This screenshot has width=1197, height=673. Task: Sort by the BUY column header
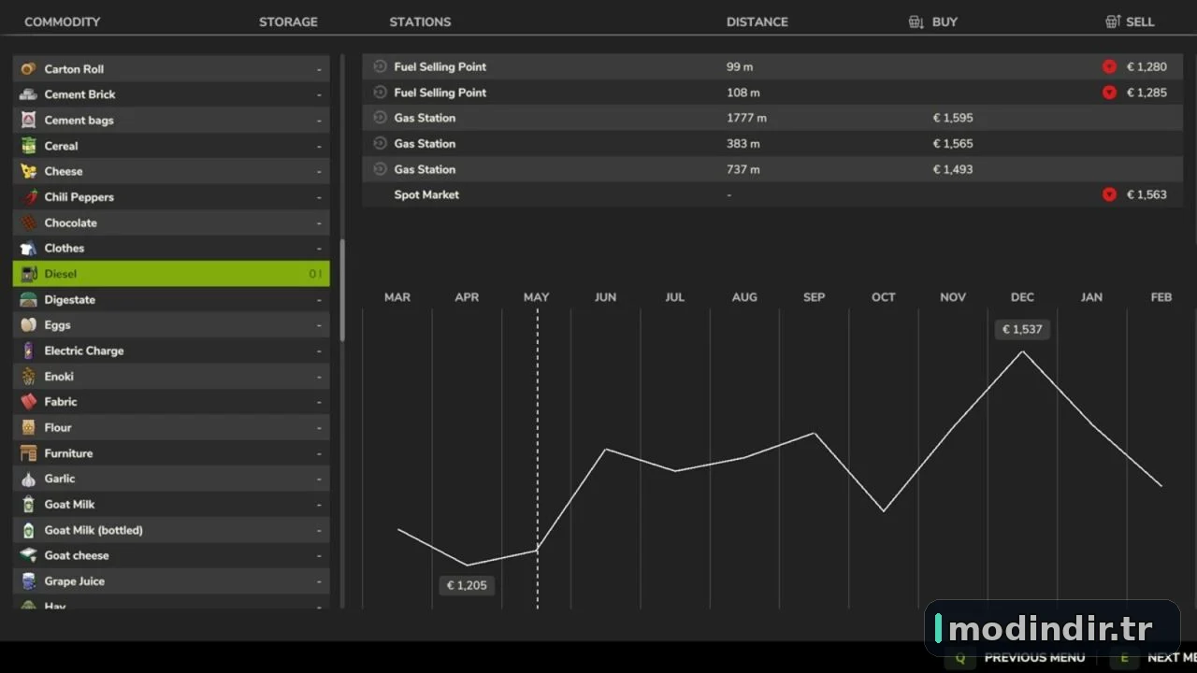933,21
